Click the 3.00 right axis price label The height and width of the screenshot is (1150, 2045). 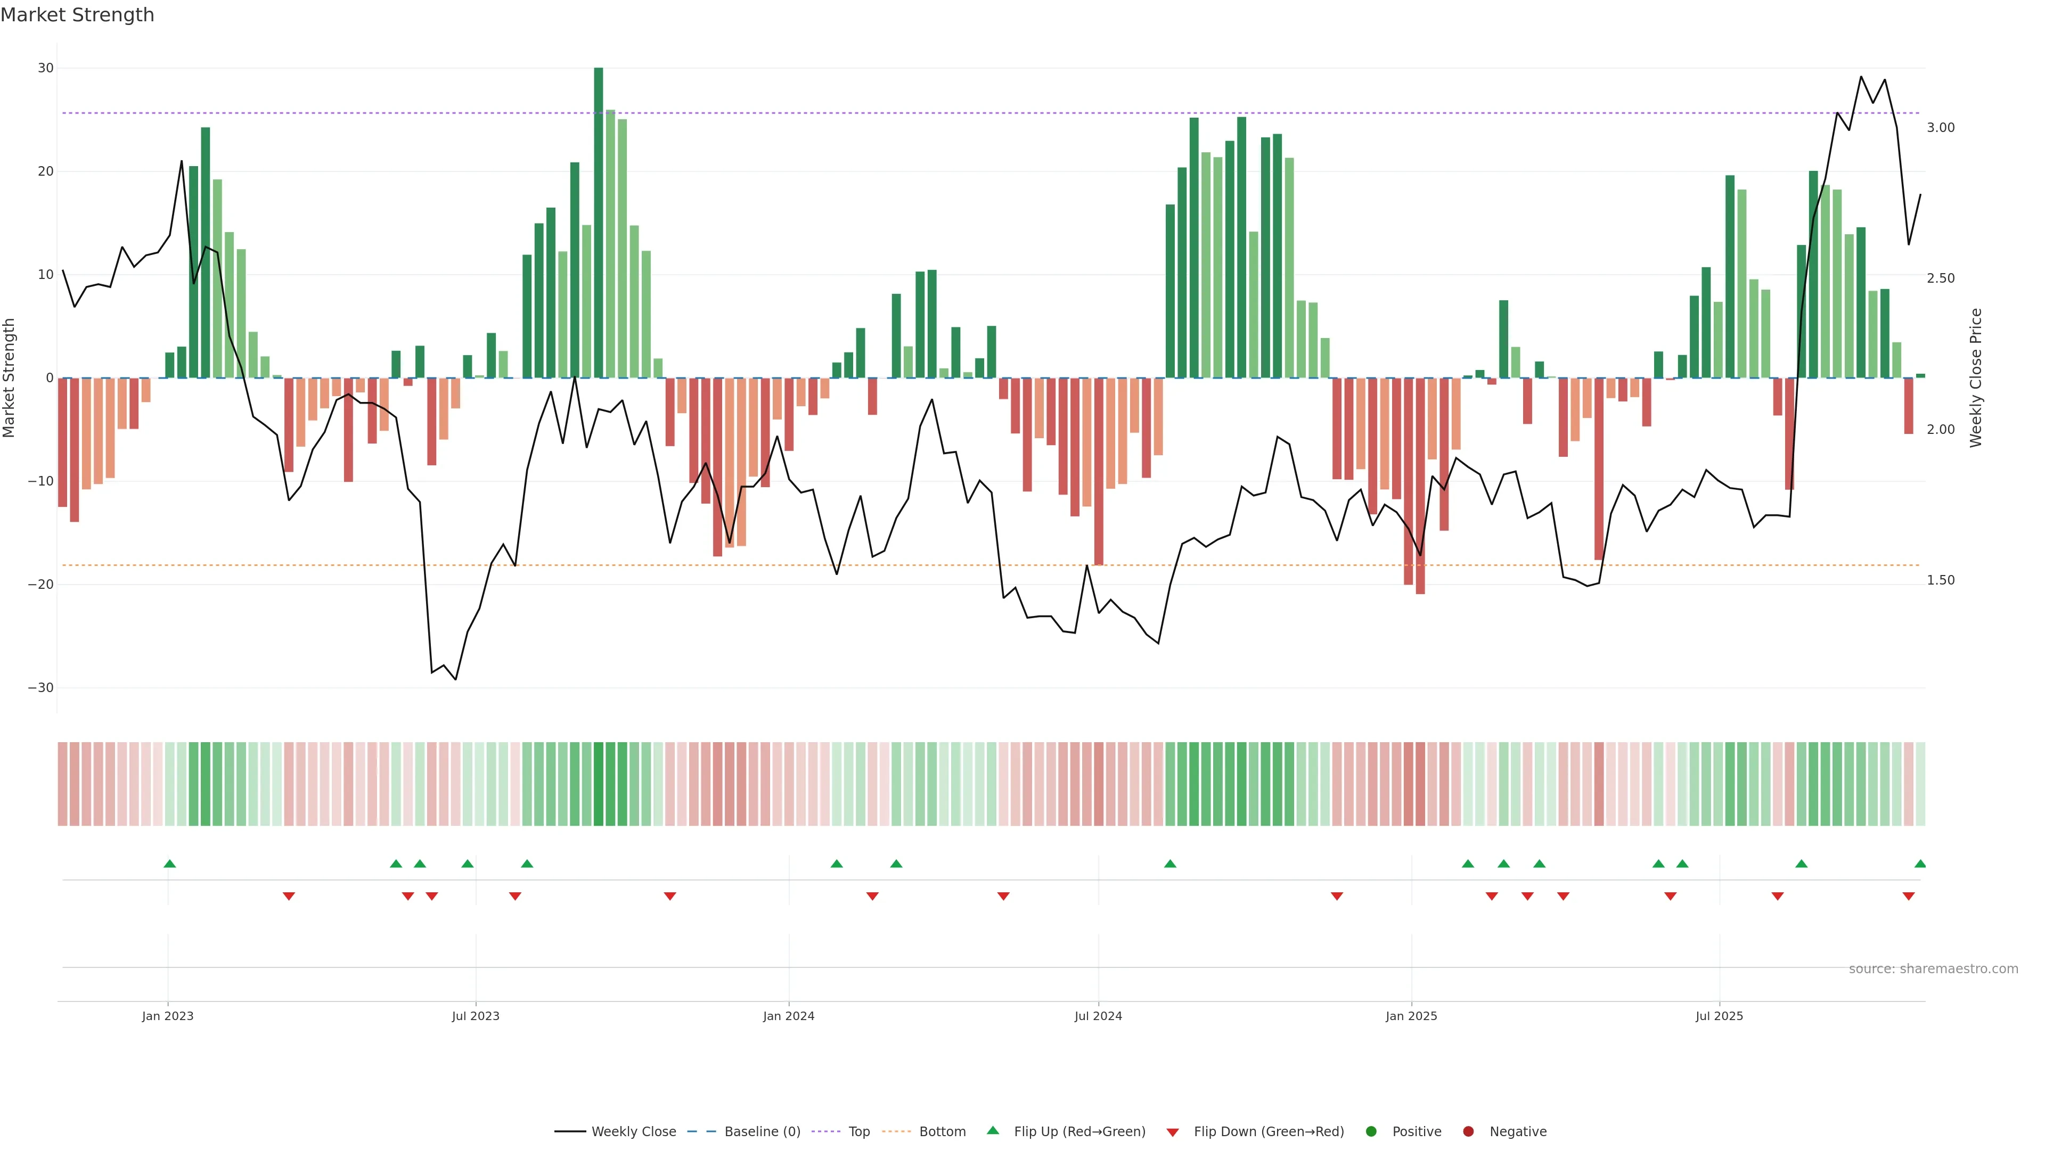pos(1940,127)
